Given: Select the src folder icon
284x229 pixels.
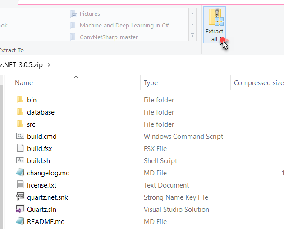Looking at the screenshot, I should pyautogui.click(x=20, y=124).
